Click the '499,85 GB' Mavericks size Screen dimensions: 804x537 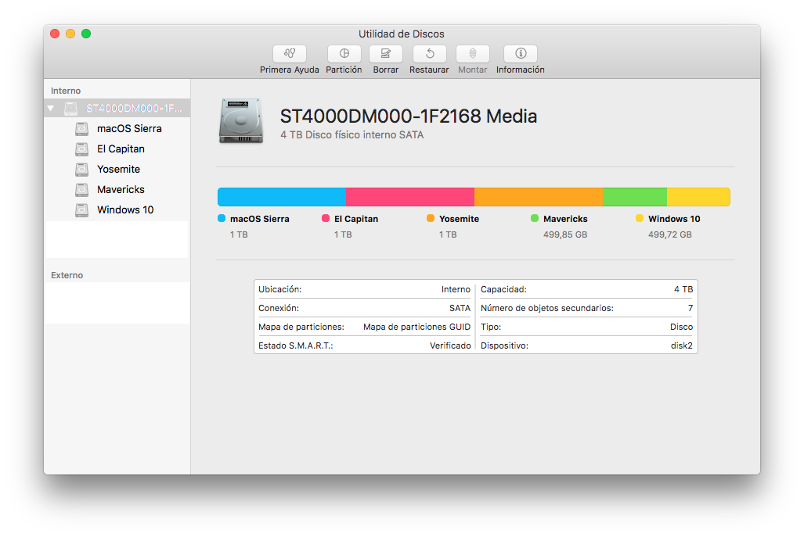[565, 235]
